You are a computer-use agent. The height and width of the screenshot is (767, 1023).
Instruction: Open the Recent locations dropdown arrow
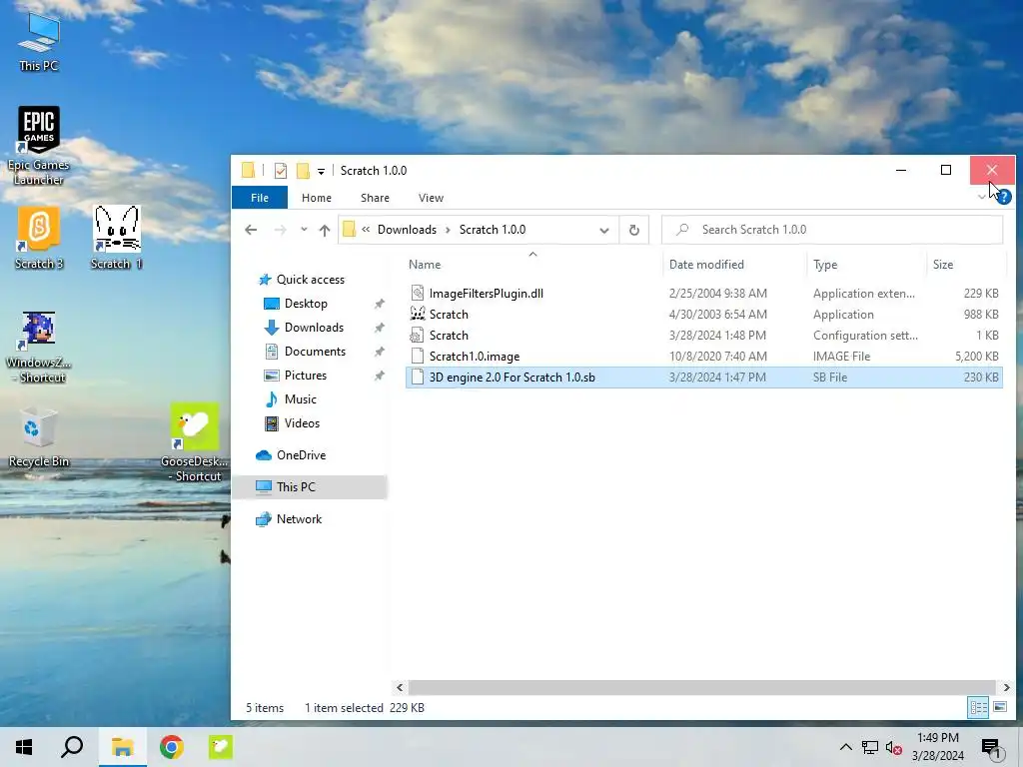[x=304, y=230]
